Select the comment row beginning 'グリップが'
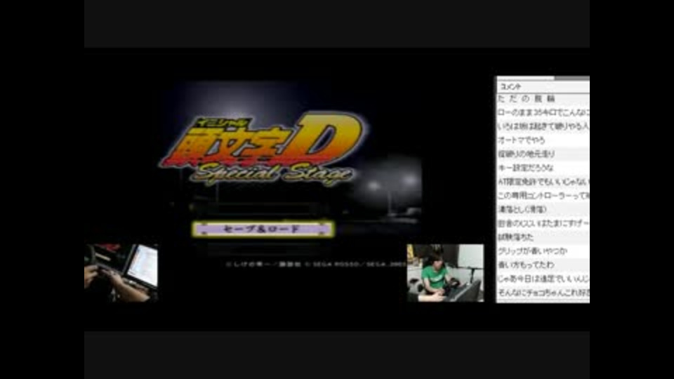Image resolution: width=674 pixels, height=379 pixels. [543, 251]
